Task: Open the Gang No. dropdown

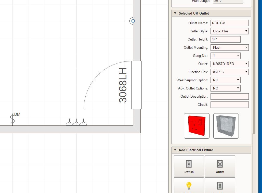Action: click(x=225, y=56)
